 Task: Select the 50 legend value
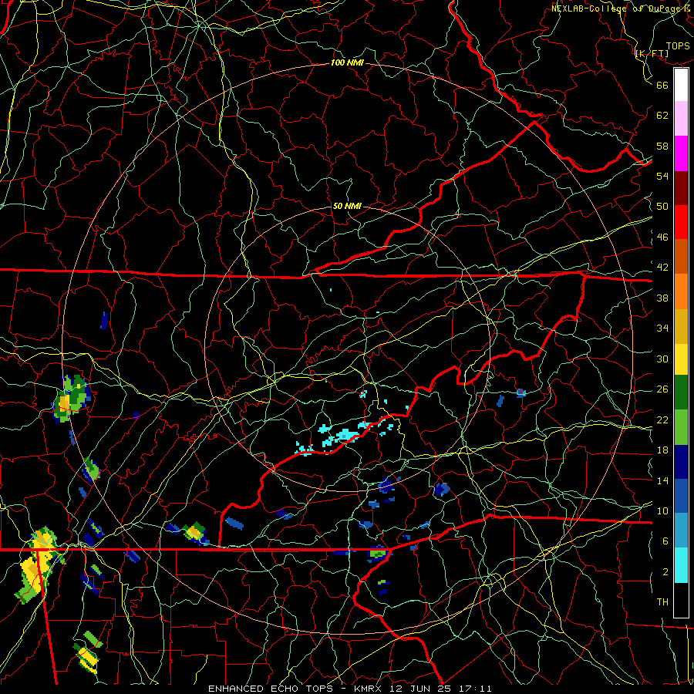click(x=662, y=206)
